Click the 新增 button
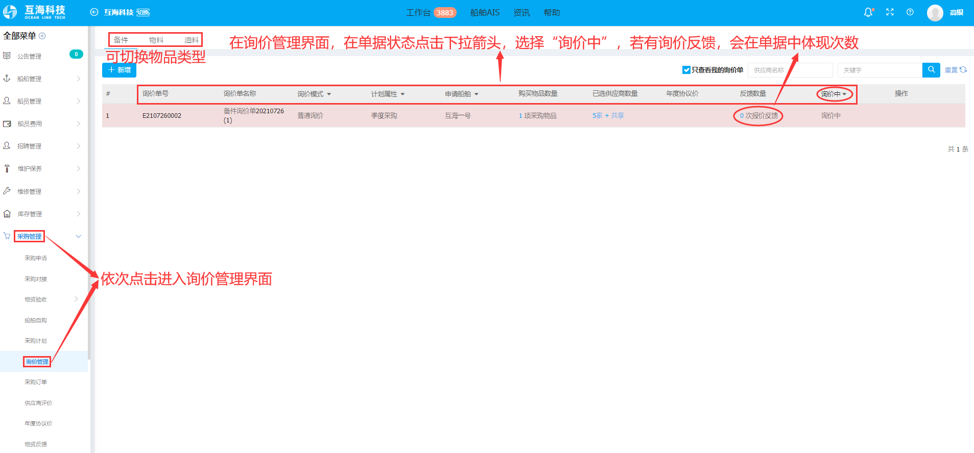Screen dimensions: 974x453 (119, 70)
